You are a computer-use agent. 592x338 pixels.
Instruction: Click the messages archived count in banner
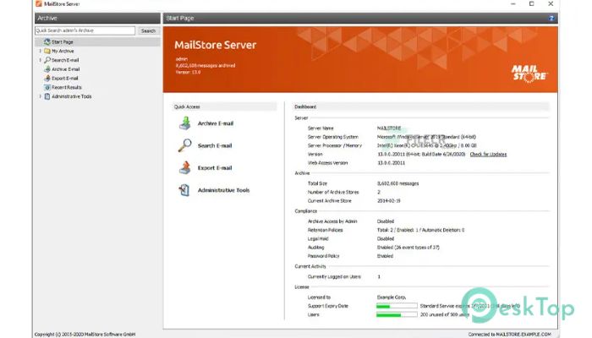206,66
